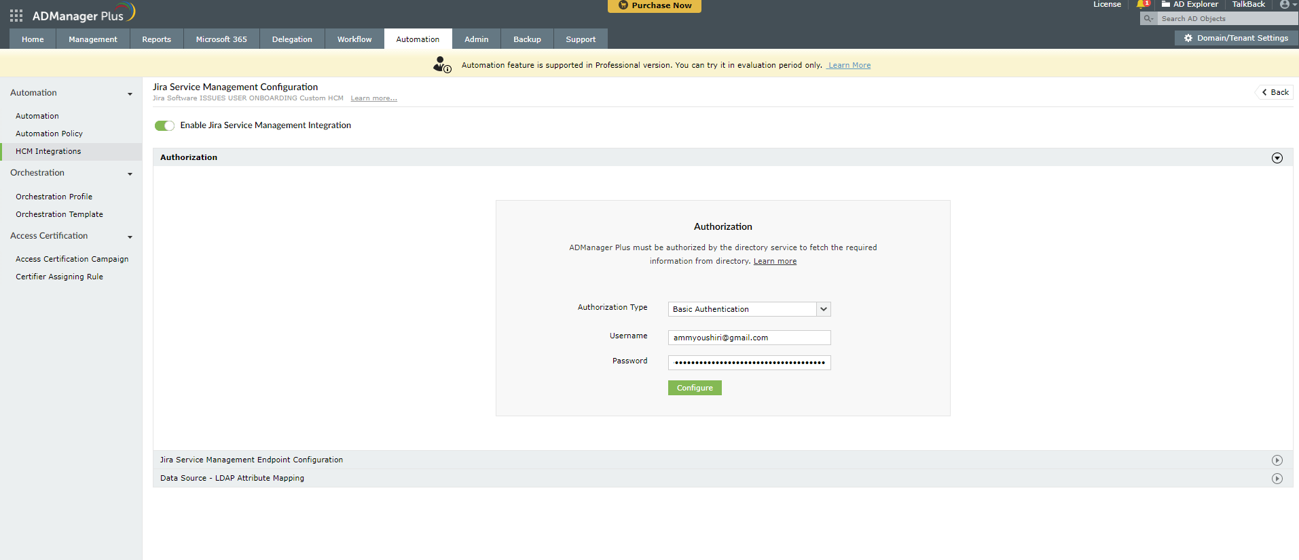Click the user info icon in yellow banner

click(442, 64)
